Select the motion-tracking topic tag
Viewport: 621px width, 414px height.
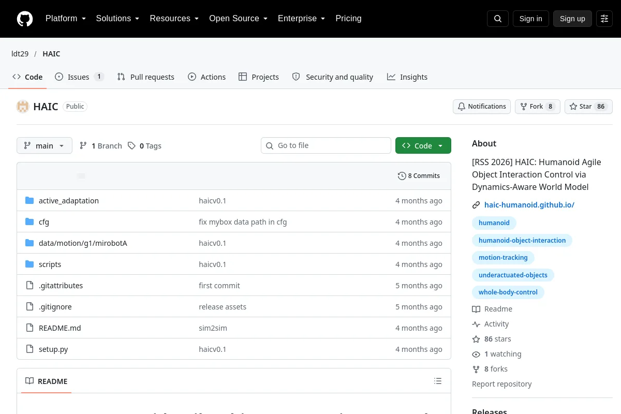[x=503, y=258]
